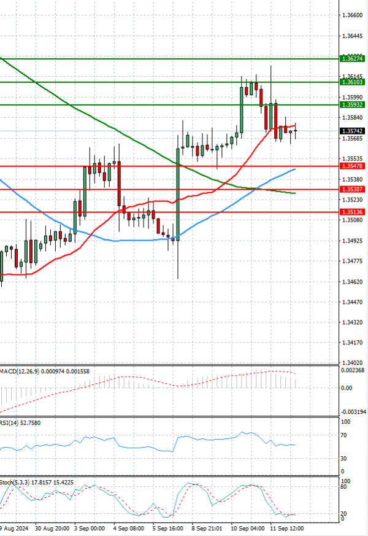Click the 5 Sep 16:00 time label
This screenshot has height=536, width=368.
click(x=168, y=528)
